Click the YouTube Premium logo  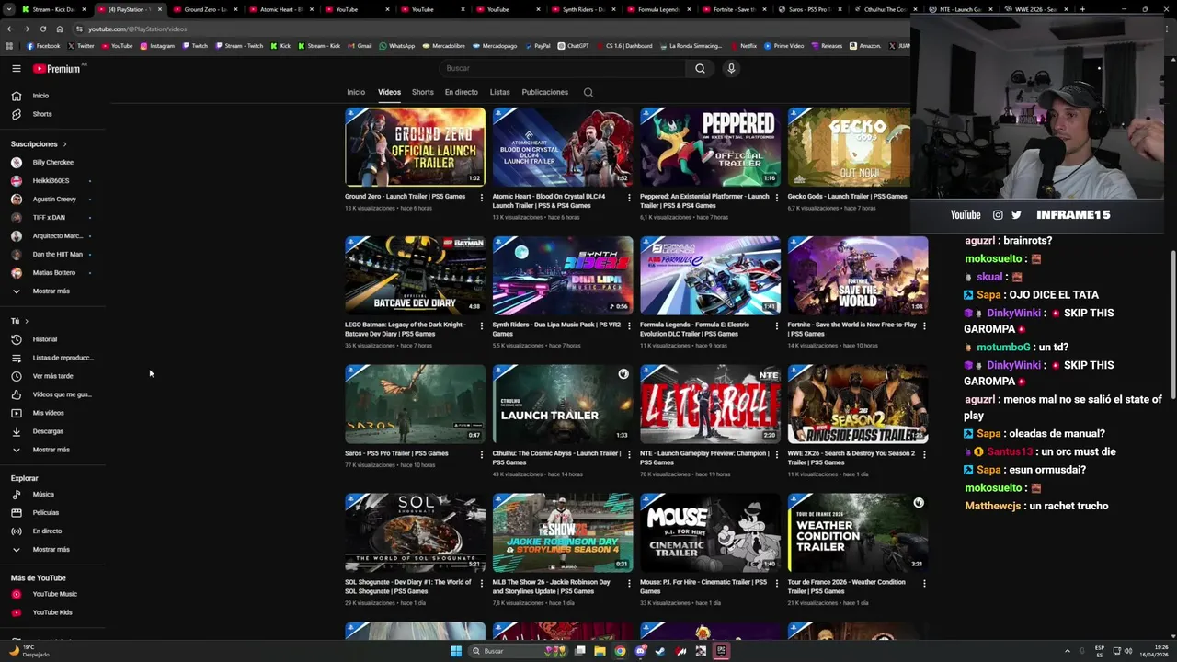(x=57, y=68)
